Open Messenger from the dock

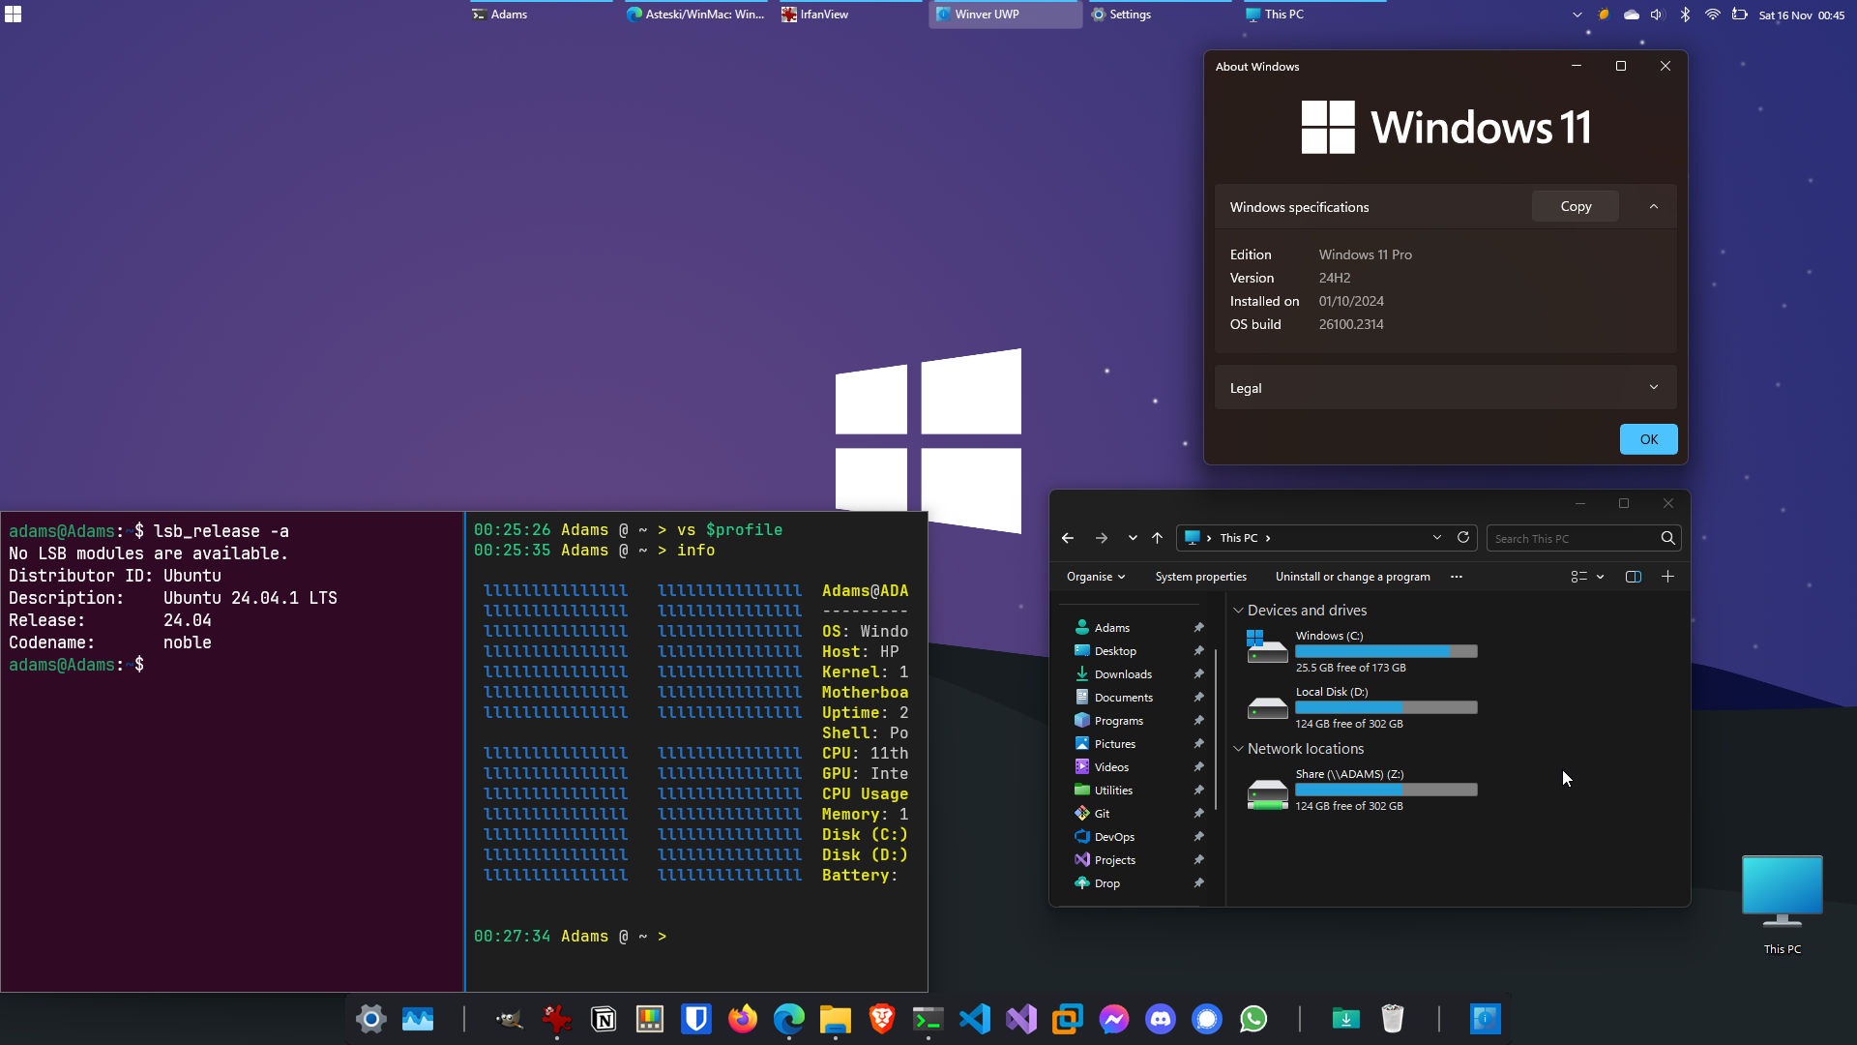pos(1114,1019)
